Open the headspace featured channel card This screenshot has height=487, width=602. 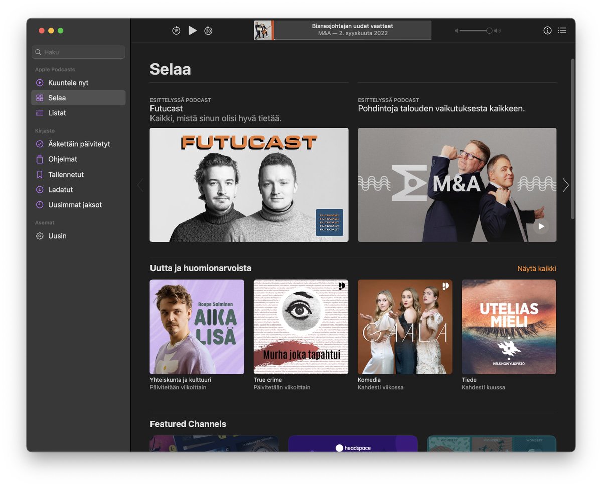353,444
